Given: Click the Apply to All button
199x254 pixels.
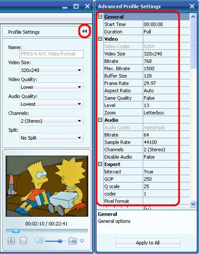Looking at the screenshot, I should pyautogui.click(x=148, y=243).
